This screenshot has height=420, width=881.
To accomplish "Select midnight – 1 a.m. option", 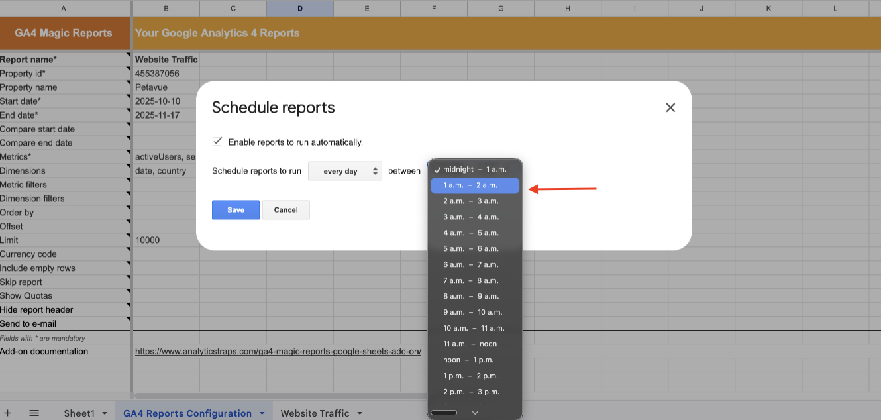I will tap(475, 170).
